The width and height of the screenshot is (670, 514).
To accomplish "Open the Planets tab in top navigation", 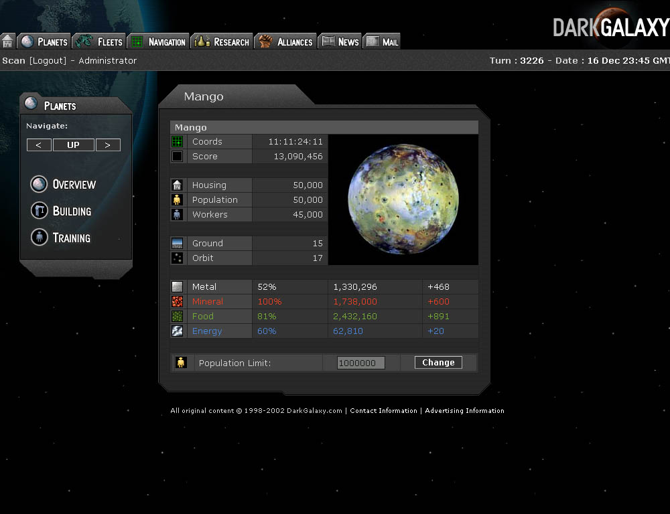I will tap(44, 41).
